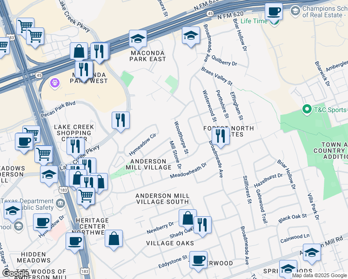The image size is (348, 279).
Task: Click the purple marker in Maconda Park West
Action: click(x=55, y=83)
